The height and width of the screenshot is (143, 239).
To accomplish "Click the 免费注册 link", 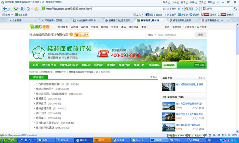I will tap(177, 27).
